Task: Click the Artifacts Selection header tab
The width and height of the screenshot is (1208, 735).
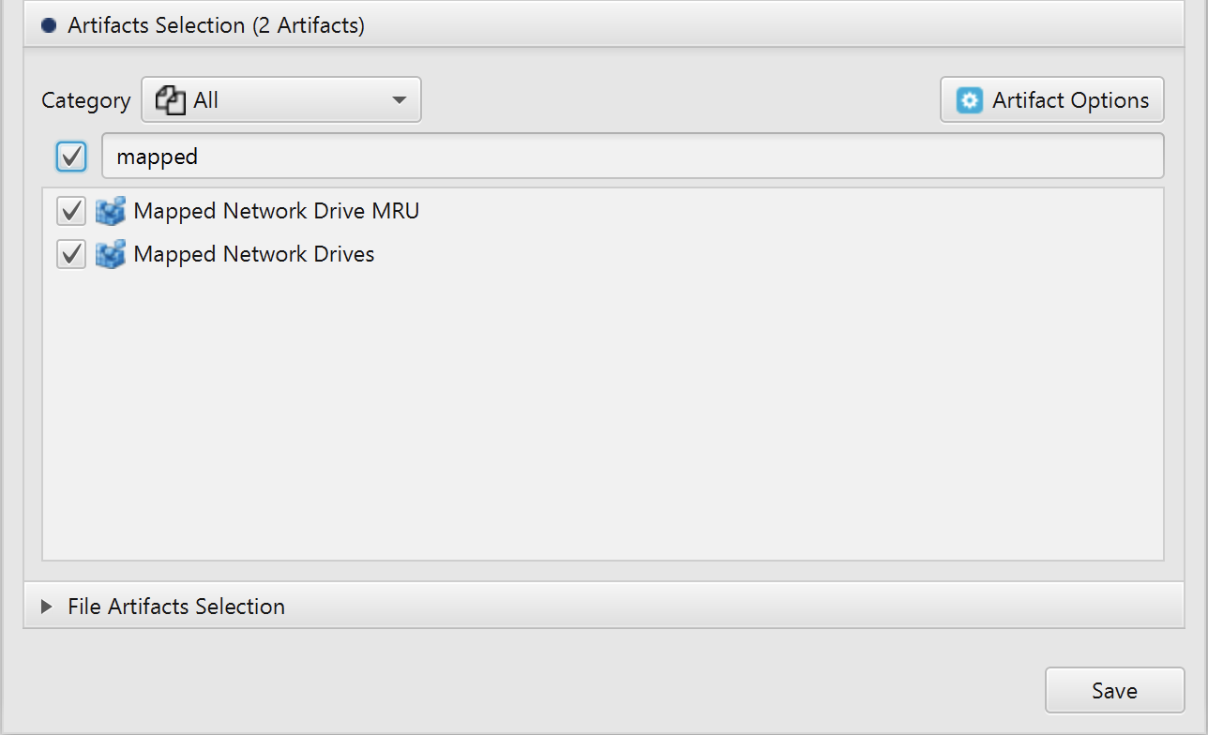Action: click(216, 25)
